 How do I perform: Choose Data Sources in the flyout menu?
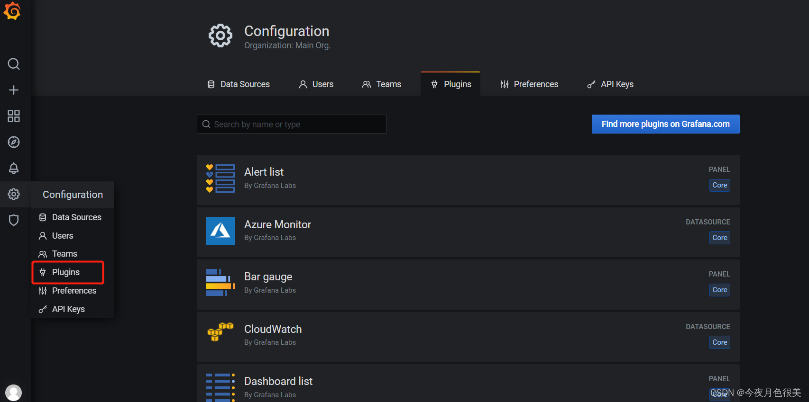point(70,217)
